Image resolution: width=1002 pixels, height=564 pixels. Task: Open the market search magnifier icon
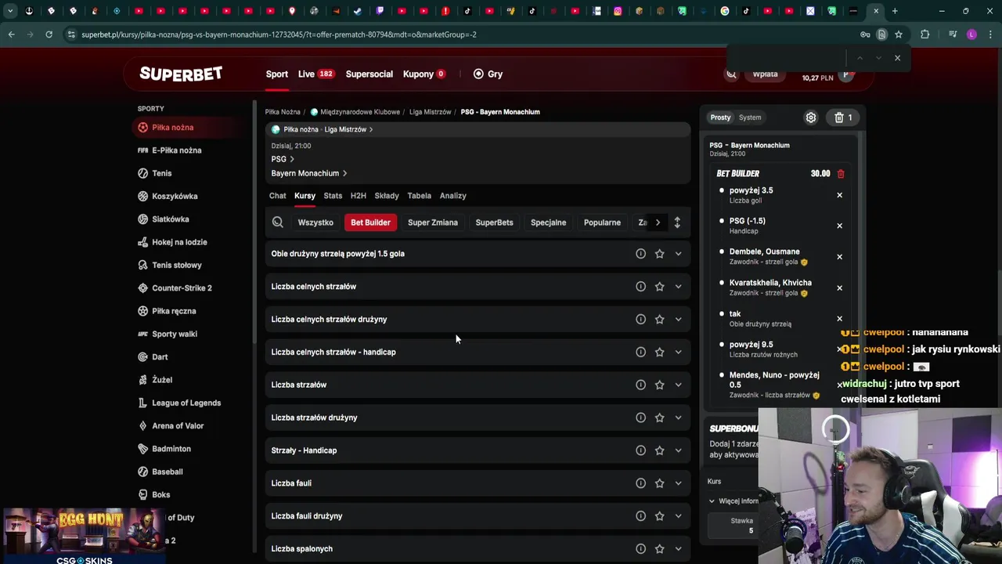[x=277, y=222]
